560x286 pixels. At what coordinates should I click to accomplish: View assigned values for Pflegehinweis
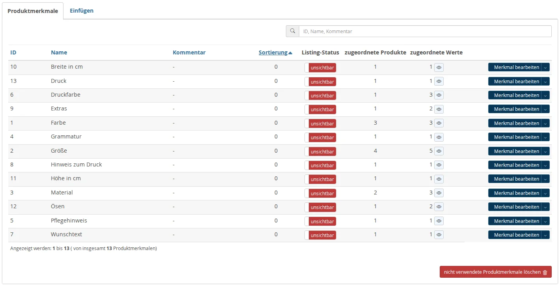click(x=439, y=221)
